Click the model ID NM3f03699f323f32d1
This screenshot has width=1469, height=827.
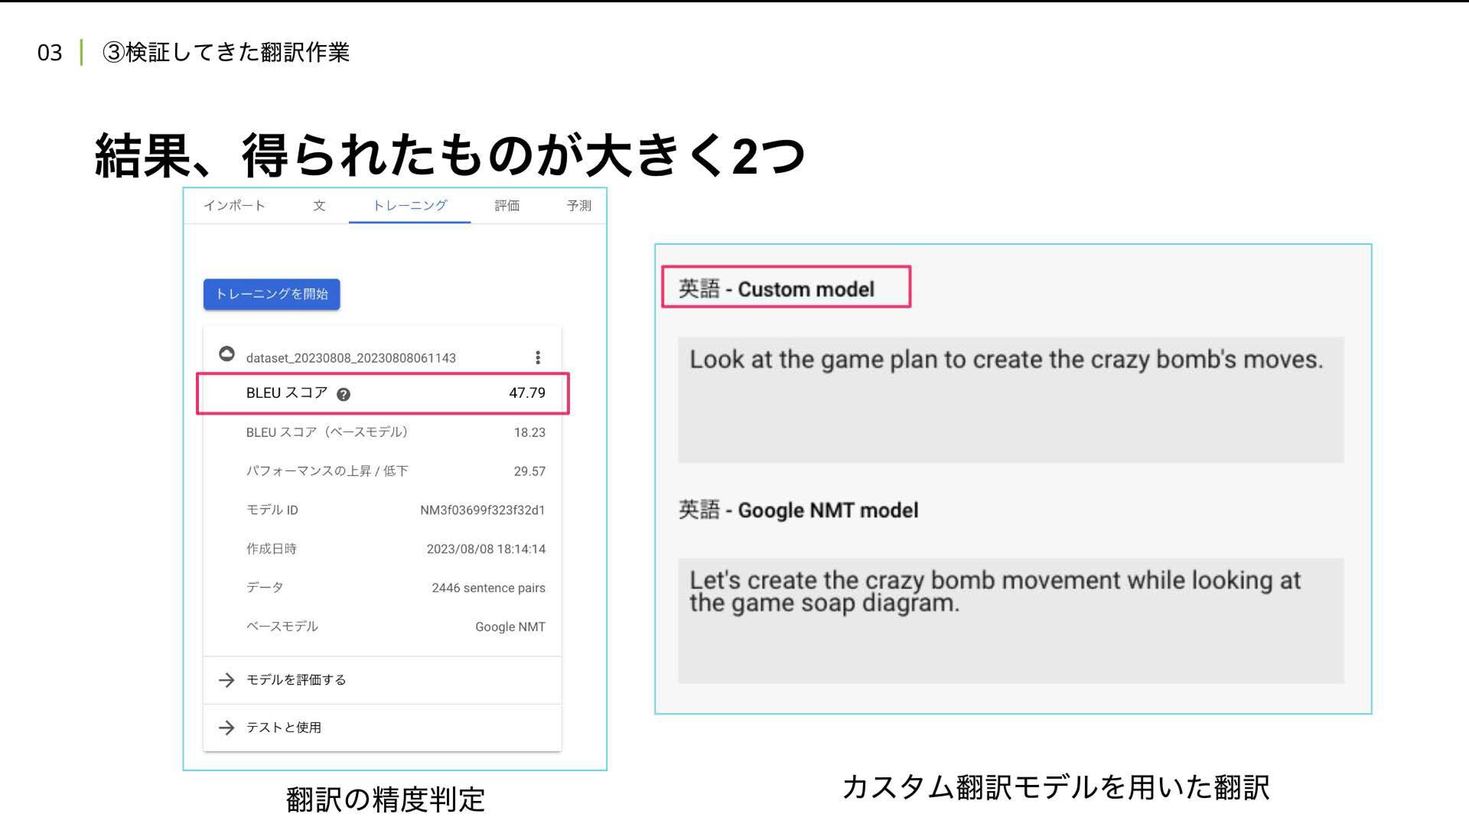(482, 510)
